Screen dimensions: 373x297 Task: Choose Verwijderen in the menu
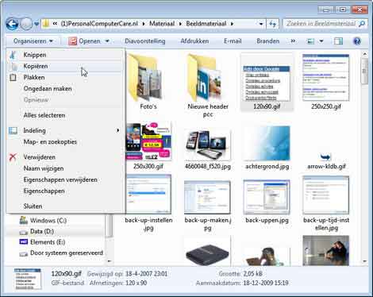[65, 157]
